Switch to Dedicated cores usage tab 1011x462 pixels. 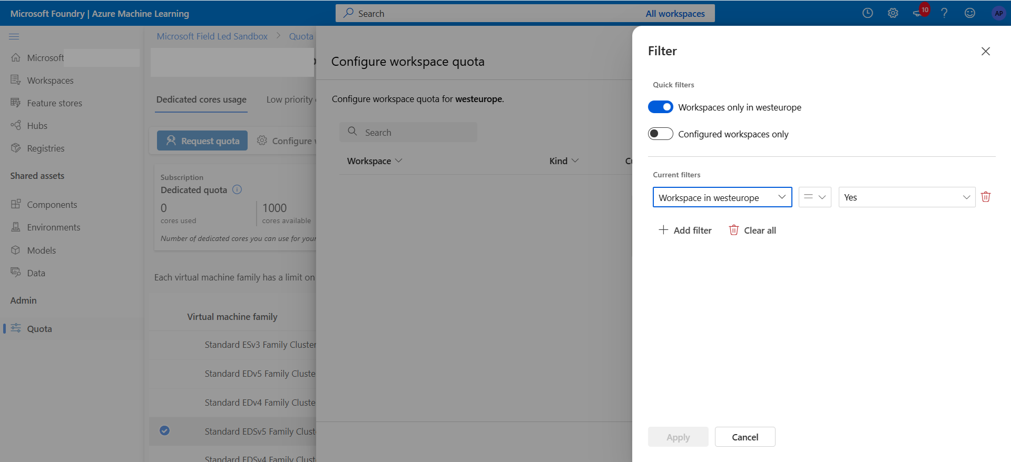(x=201, y=99)
